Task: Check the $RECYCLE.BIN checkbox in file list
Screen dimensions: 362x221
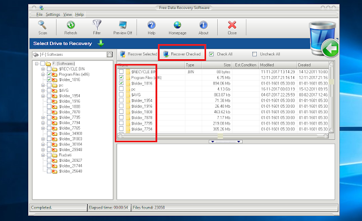Action: 121,72
